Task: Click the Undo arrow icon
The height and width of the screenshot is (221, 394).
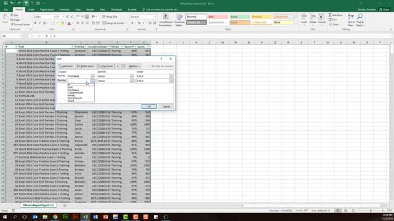Action: point(12,3)
